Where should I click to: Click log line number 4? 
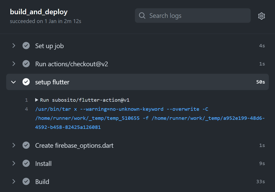[26, 109]
